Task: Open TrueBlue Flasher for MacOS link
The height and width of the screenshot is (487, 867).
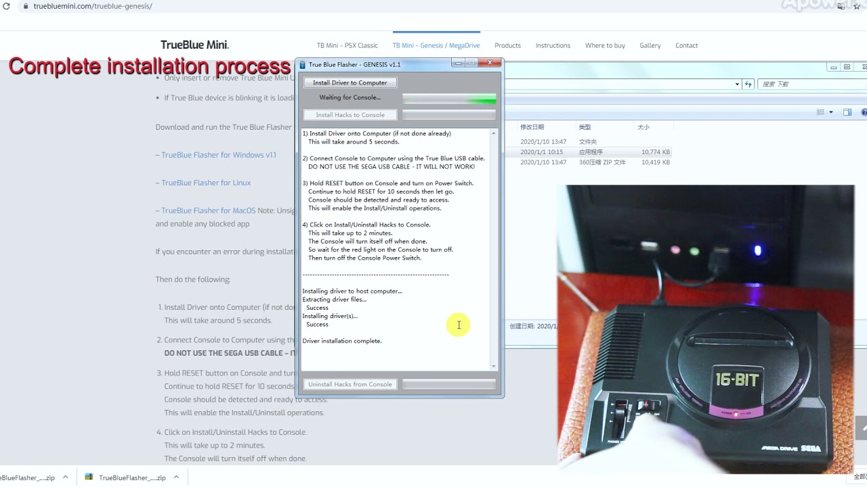Action: (x=209, y=210)
